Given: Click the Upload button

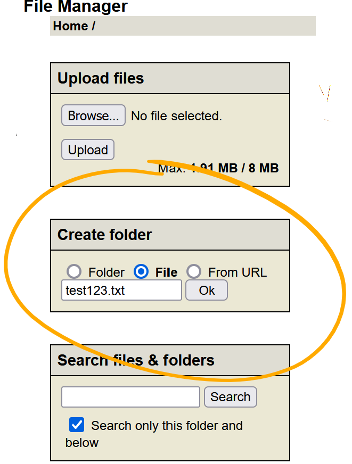Looking at the screenshot, I should [88, 150].
